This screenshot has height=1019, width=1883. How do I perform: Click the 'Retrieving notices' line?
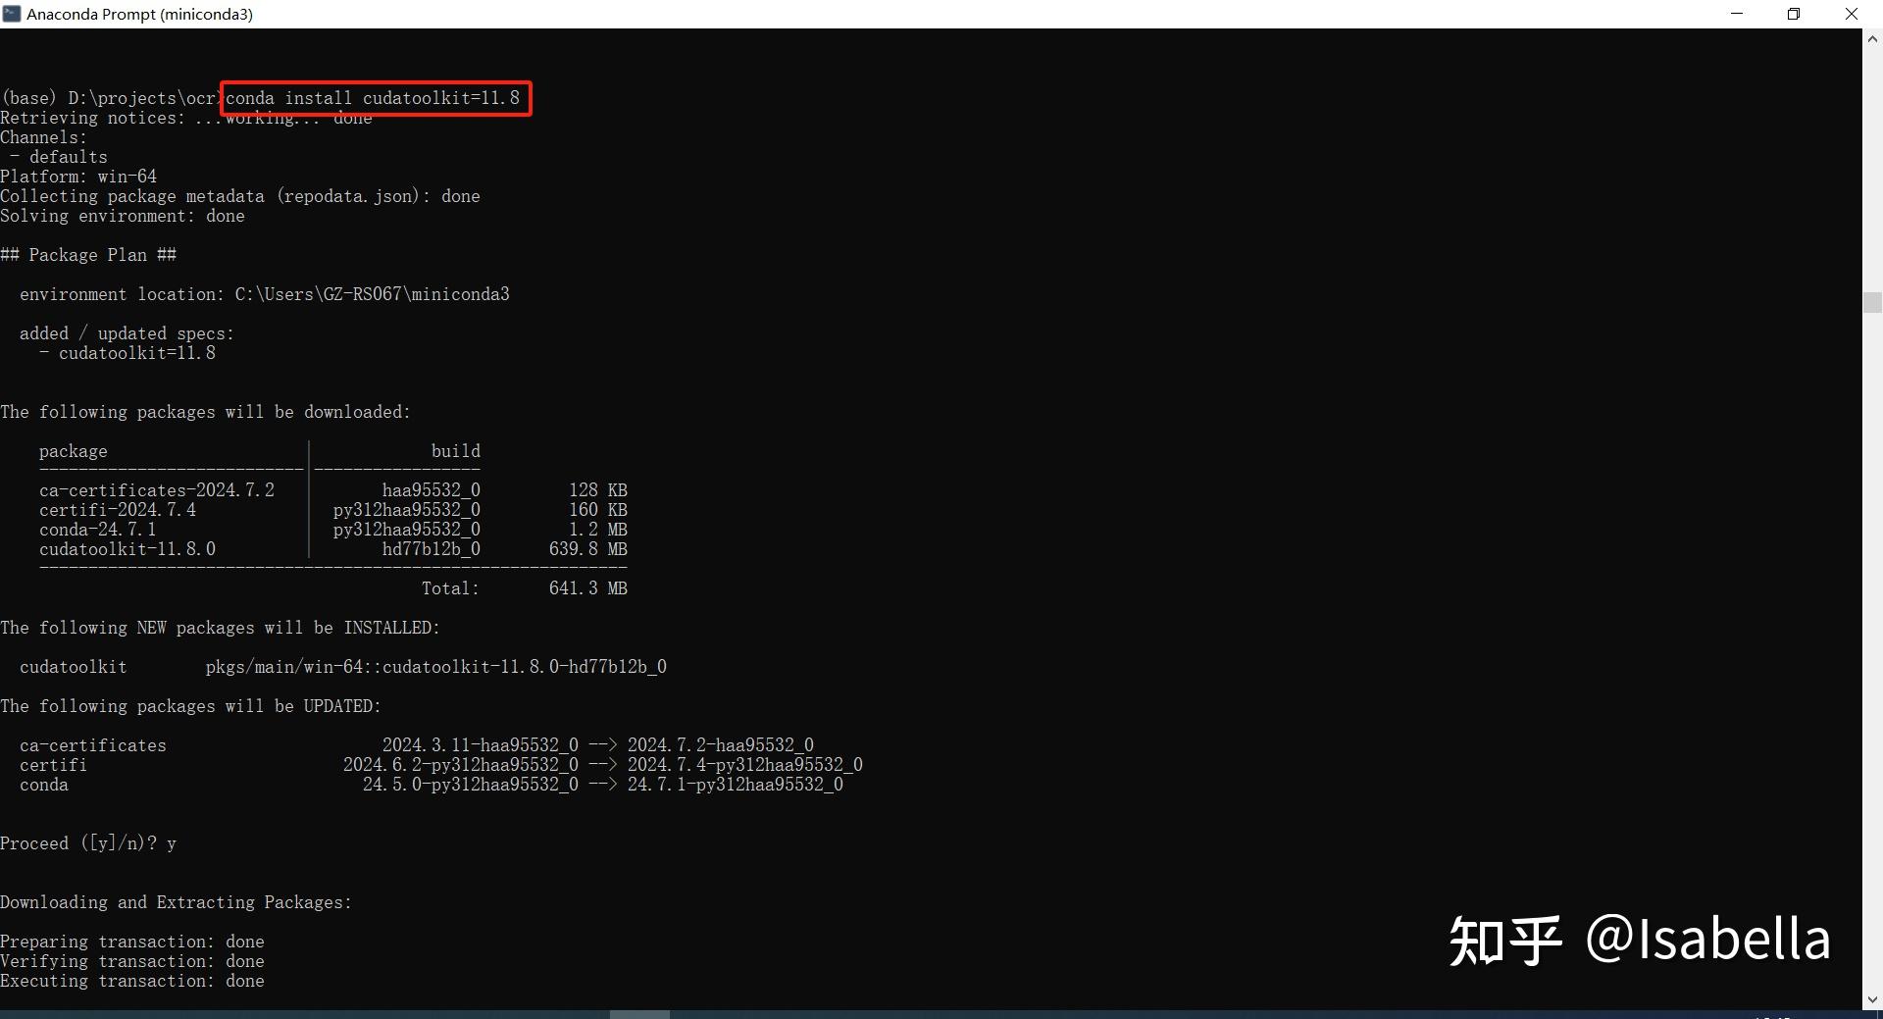coord(186,118)
